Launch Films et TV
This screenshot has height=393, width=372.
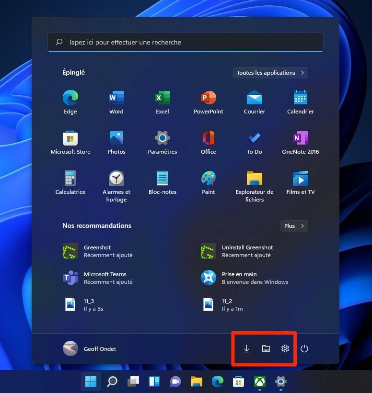[301, 182]
